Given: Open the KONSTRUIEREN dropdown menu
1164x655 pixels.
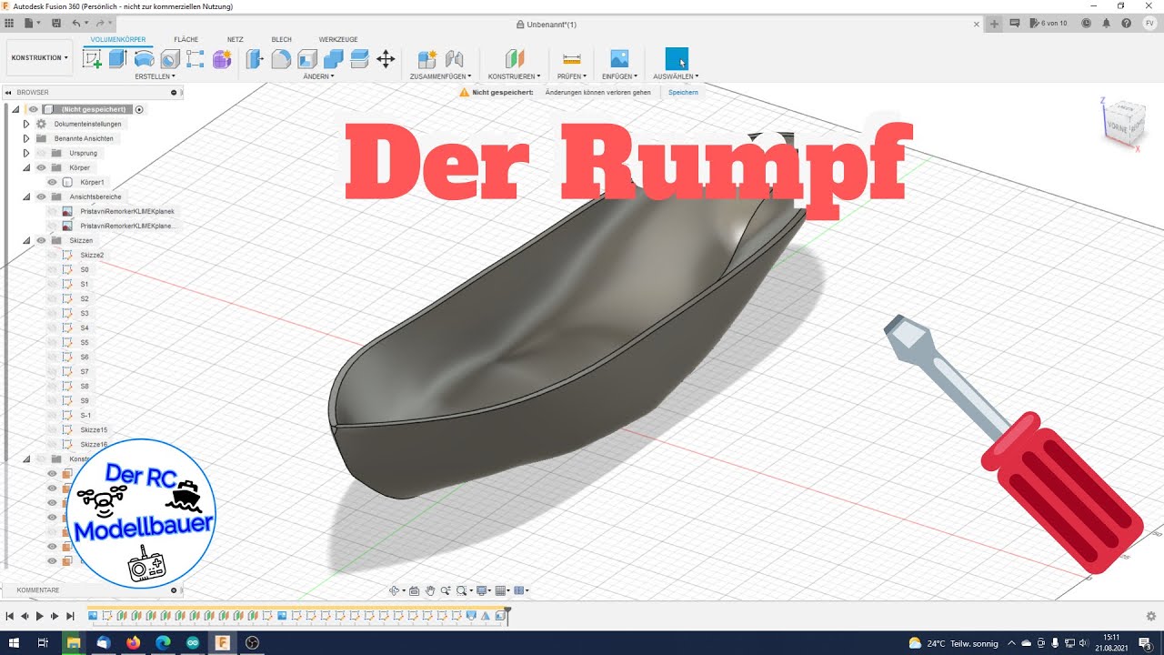Looking at the screenshot, I should click(515, 76).
